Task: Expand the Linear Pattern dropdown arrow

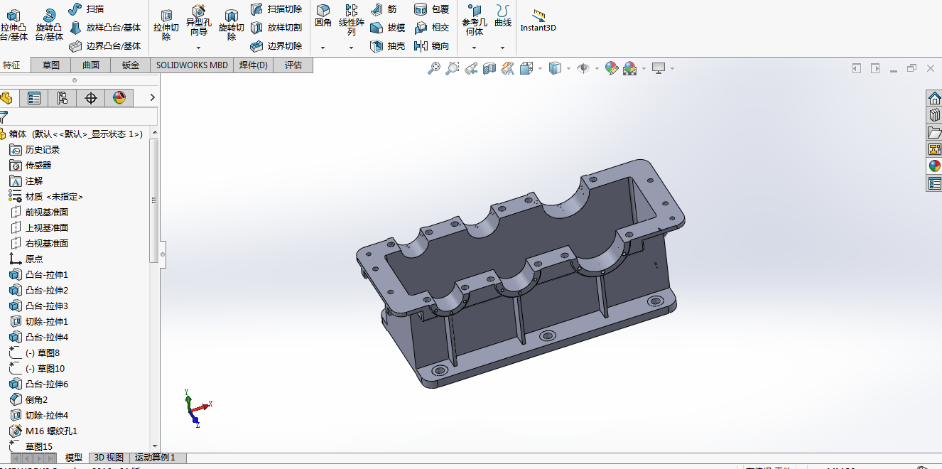Action: [x=351, y=48]
